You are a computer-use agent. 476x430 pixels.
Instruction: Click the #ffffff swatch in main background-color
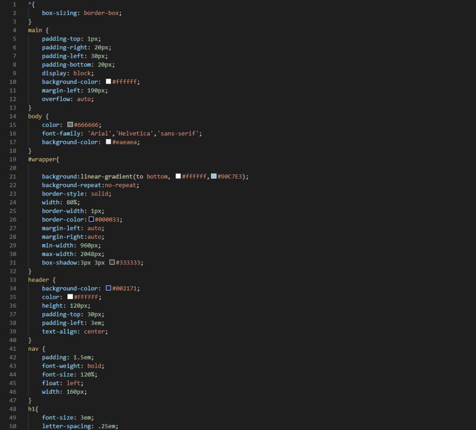coord(108,81)
